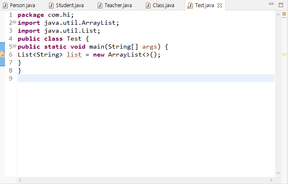288x184 pixels.
Task: Click the vertical scrollbar down arrow
Action: pos(278,173)
